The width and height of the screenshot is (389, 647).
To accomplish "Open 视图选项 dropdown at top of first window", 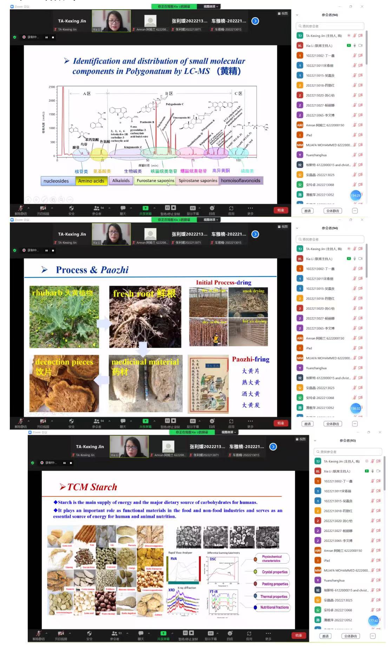I will point(211,6).
